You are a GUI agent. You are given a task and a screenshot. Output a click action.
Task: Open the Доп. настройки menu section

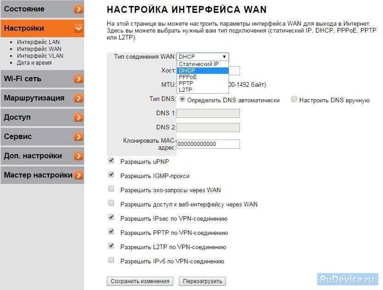(x=42, y=156)
